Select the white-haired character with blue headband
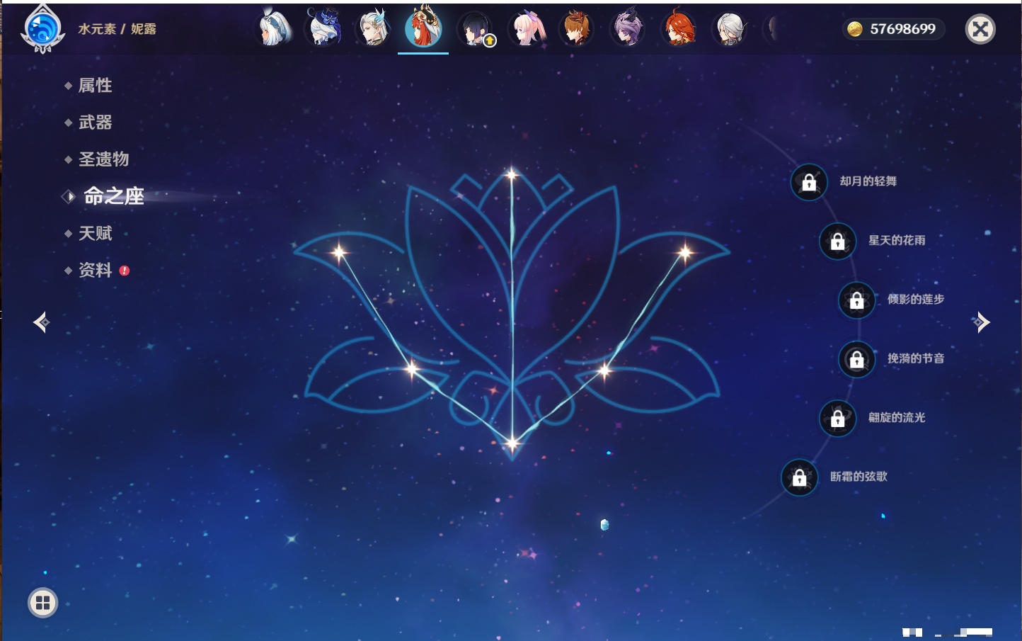The width and height of the screenshot is (1022, 641). 273,29
